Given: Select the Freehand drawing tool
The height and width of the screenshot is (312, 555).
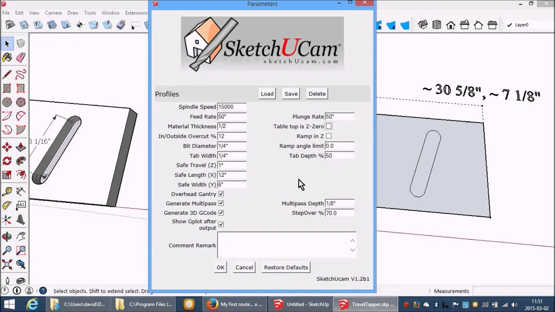Looking at the screenshot, I should click(x=21, y=74).
